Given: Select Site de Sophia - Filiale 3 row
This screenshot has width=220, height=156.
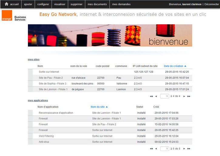Looking at the screenshot, I should coord(110,83).
